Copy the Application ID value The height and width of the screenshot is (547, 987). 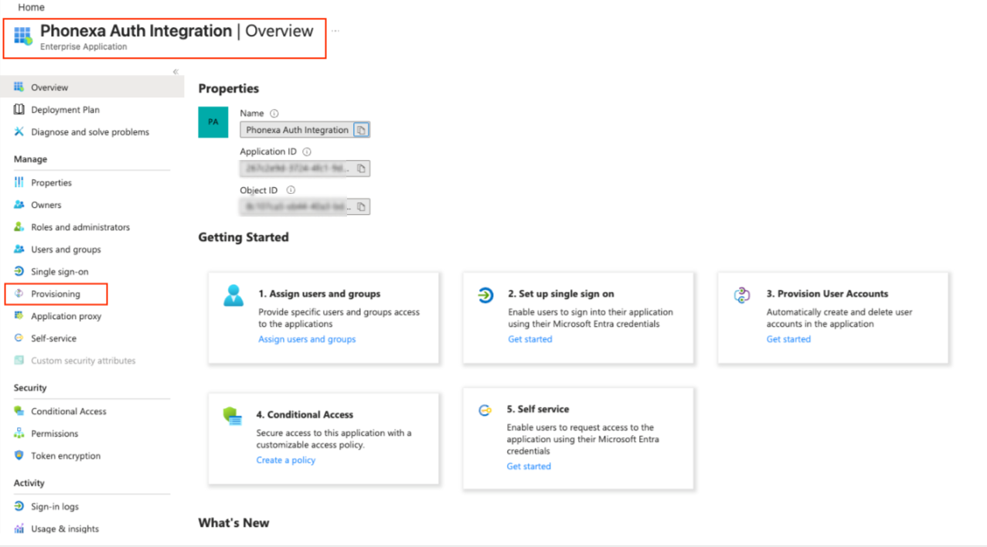tap(361, 168)
